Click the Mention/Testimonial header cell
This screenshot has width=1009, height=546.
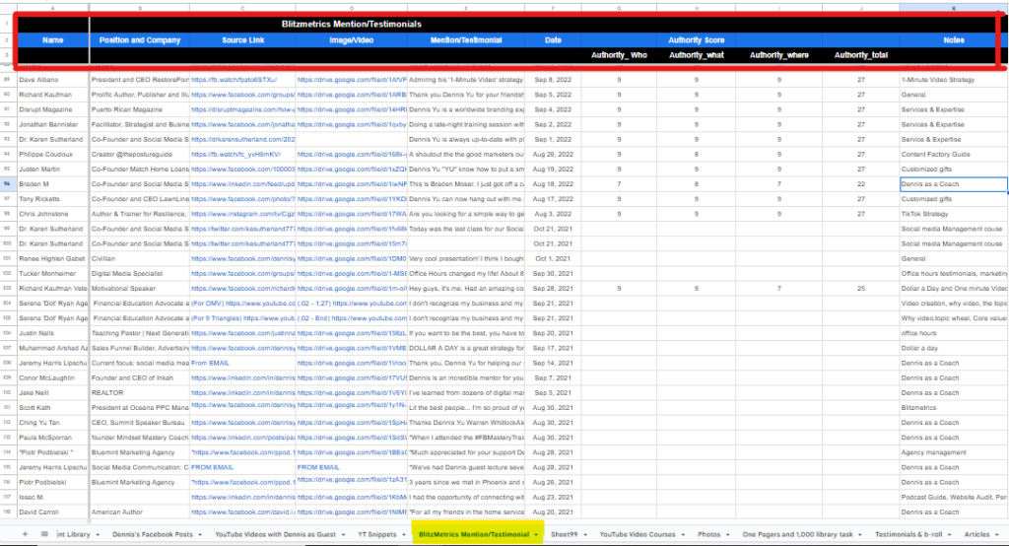[466, 40]
